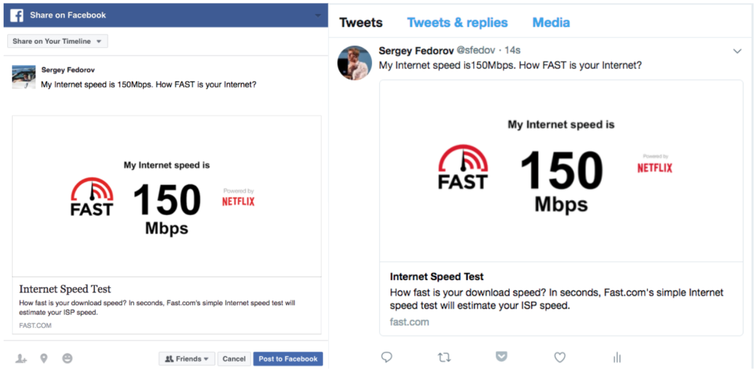Retweet the speed test tweet
The height and width of the screenshot is (374, 756).
point(444,357)
